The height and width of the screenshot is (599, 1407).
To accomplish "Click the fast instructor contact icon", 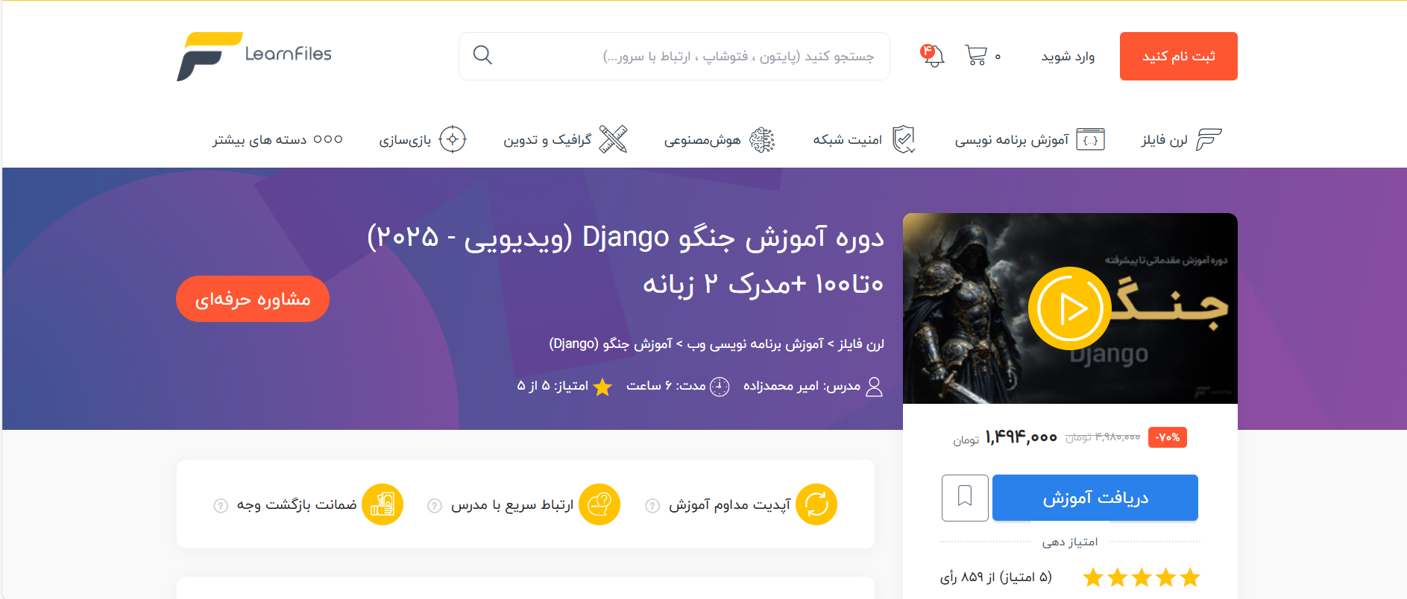I will [599, 504].
